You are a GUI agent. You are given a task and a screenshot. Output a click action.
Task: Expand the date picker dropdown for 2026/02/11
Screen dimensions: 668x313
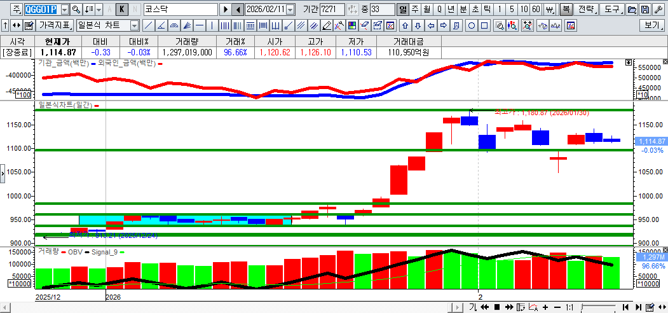click(290, 10)
